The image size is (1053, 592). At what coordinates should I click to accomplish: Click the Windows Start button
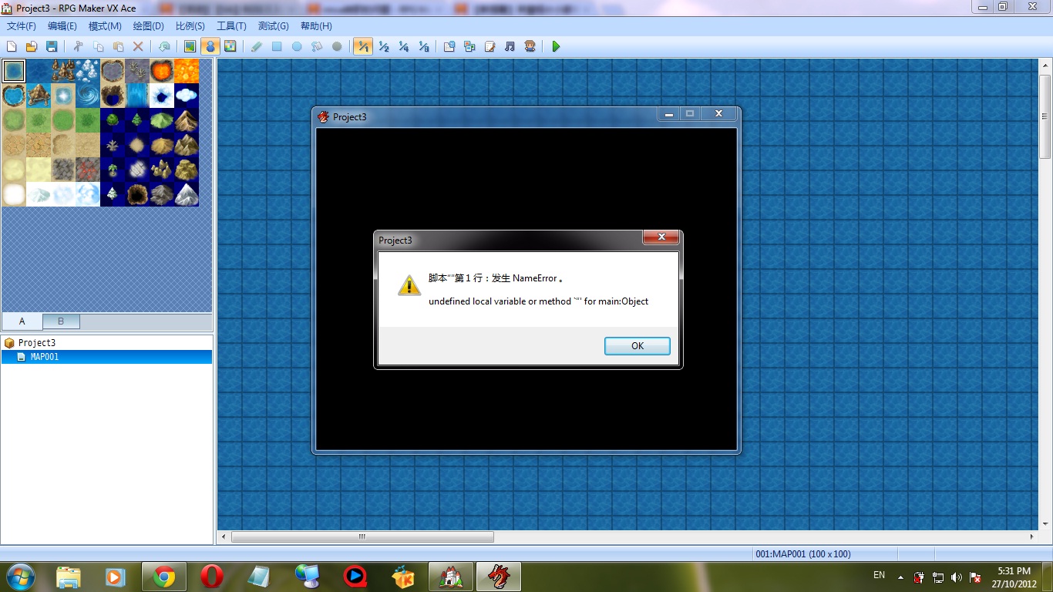tap(20, 577)
